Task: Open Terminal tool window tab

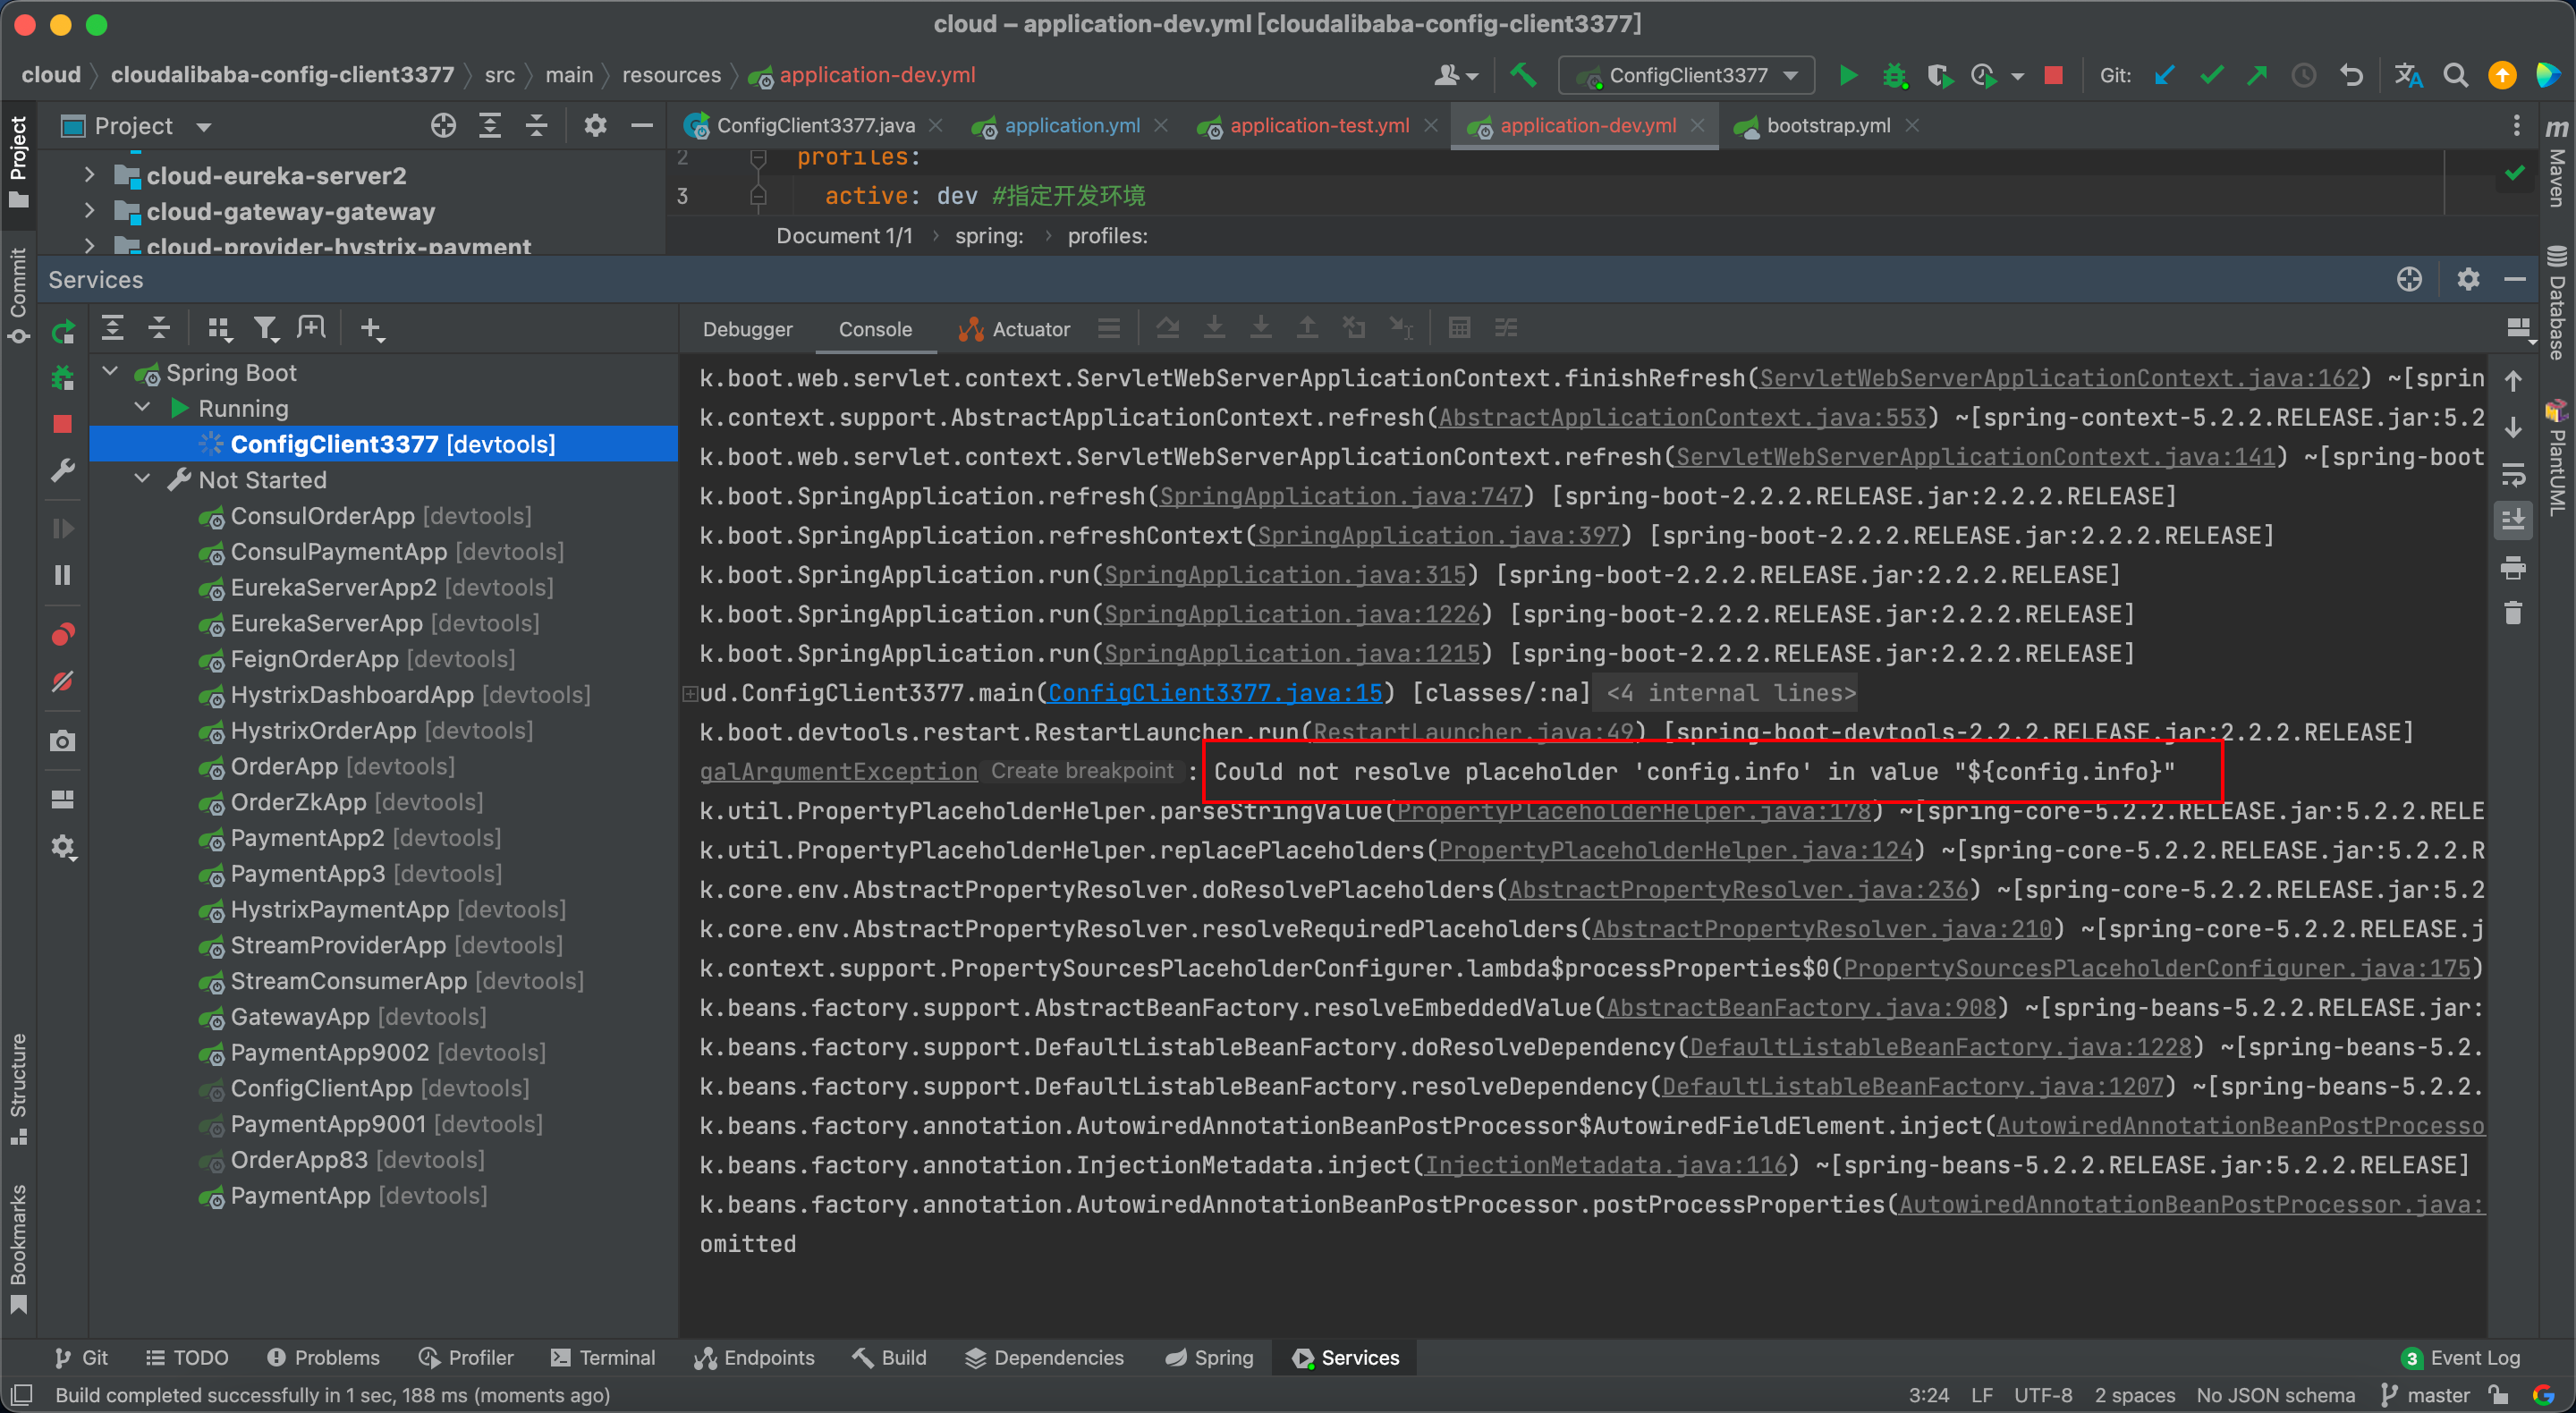Action: (603, 1357)
